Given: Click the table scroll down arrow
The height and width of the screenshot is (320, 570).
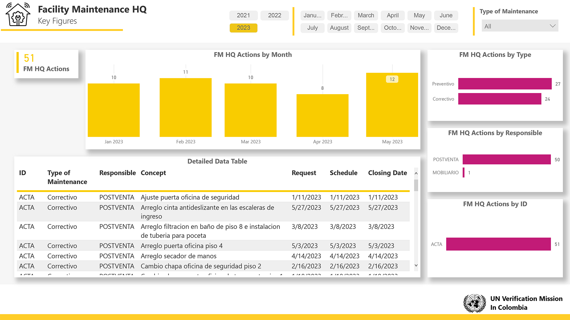Looking at the screenshot, I should (x=416, y=265).
